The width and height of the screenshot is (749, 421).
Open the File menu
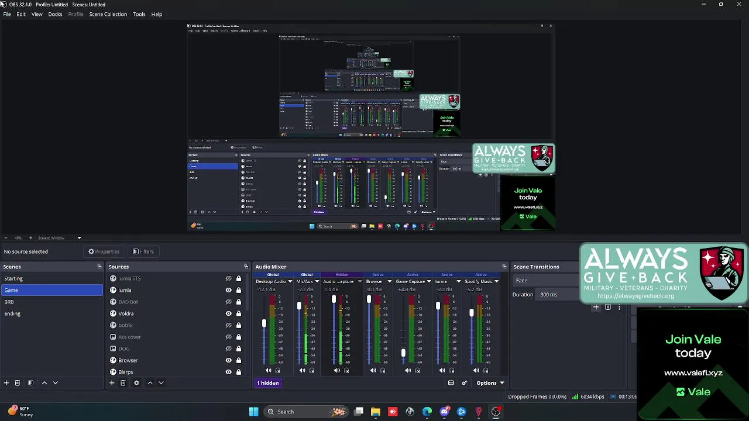(x=7, y=14)
